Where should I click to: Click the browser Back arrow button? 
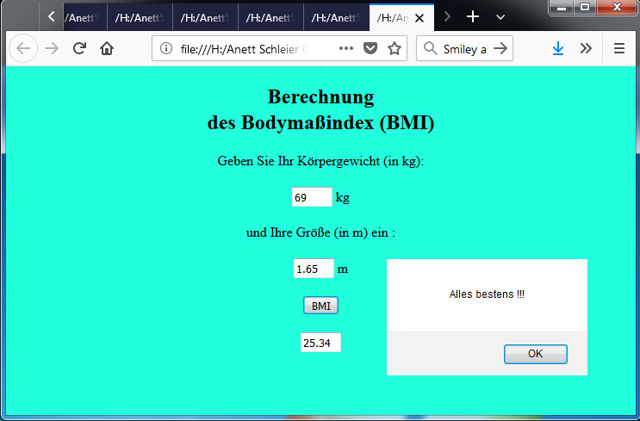click(x=23, y=49)
